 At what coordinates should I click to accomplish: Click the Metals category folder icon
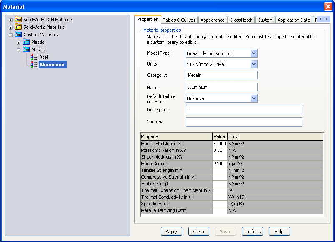click(x=26, y=49)
